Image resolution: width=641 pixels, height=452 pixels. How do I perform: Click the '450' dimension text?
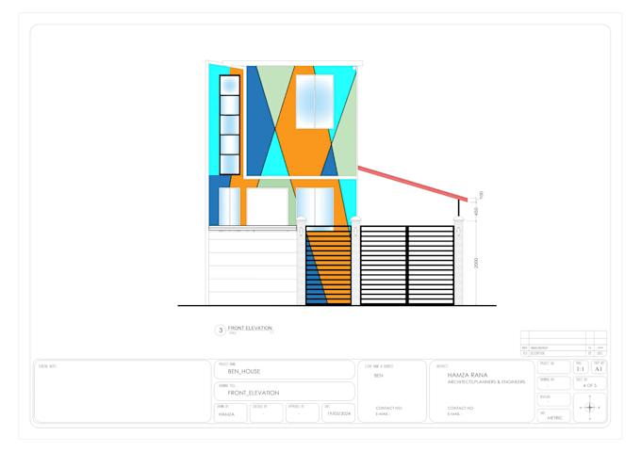click(476, 212)
